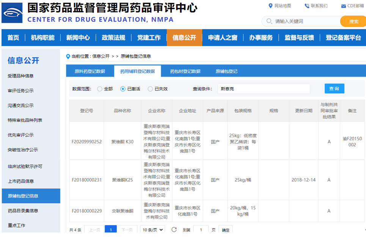Viewport: 366px width, 237px height.
Task: Open 原辅包登记信息 in sidebar
Action: [31, 196]
